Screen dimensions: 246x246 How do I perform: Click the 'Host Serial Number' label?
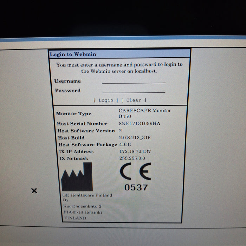(82, 124)
